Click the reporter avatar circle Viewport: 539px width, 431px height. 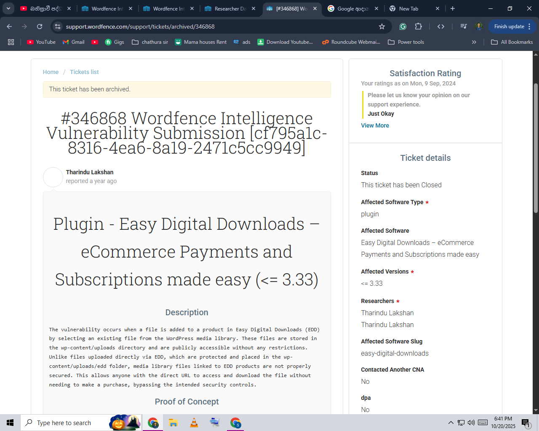53,177
